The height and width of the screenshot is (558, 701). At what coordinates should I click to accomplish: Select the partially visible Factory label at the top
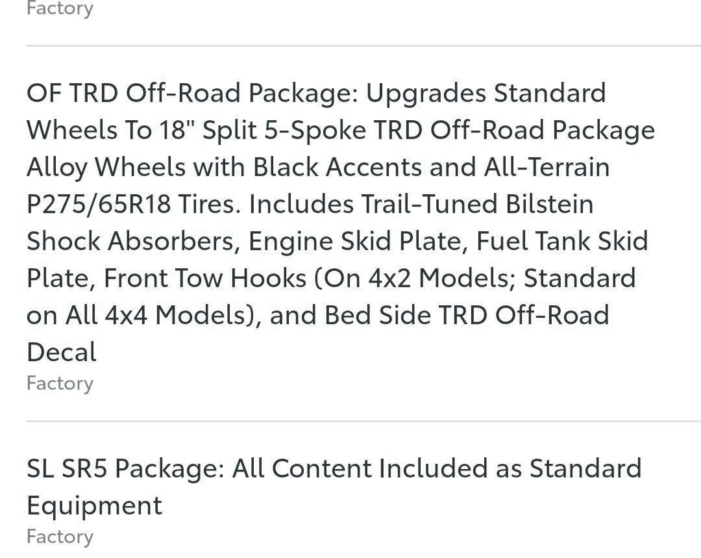(x=60, y=8)
